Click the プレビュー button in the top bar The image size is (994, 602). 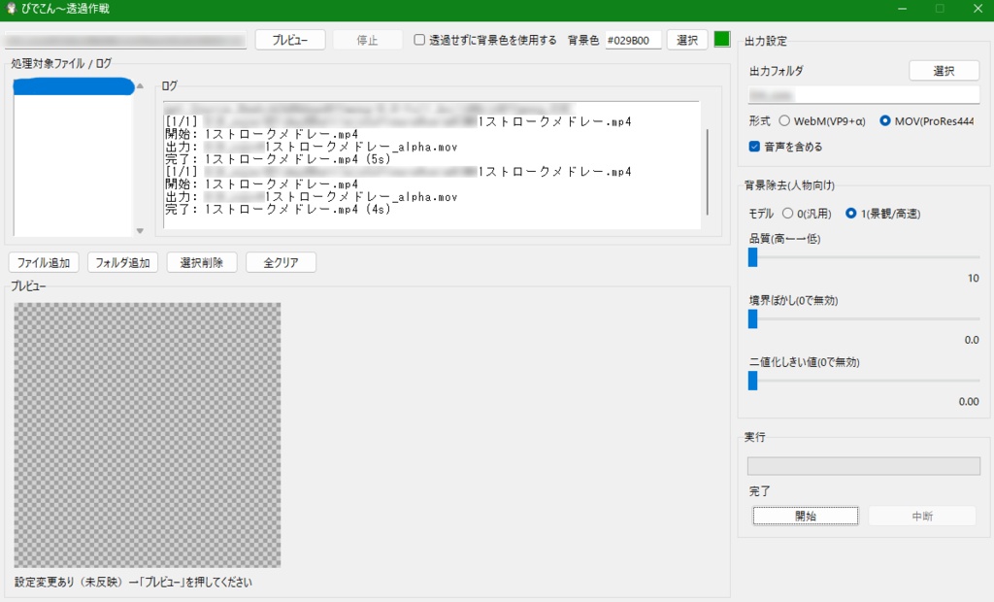pyautogui.click(x=290, y=40)
